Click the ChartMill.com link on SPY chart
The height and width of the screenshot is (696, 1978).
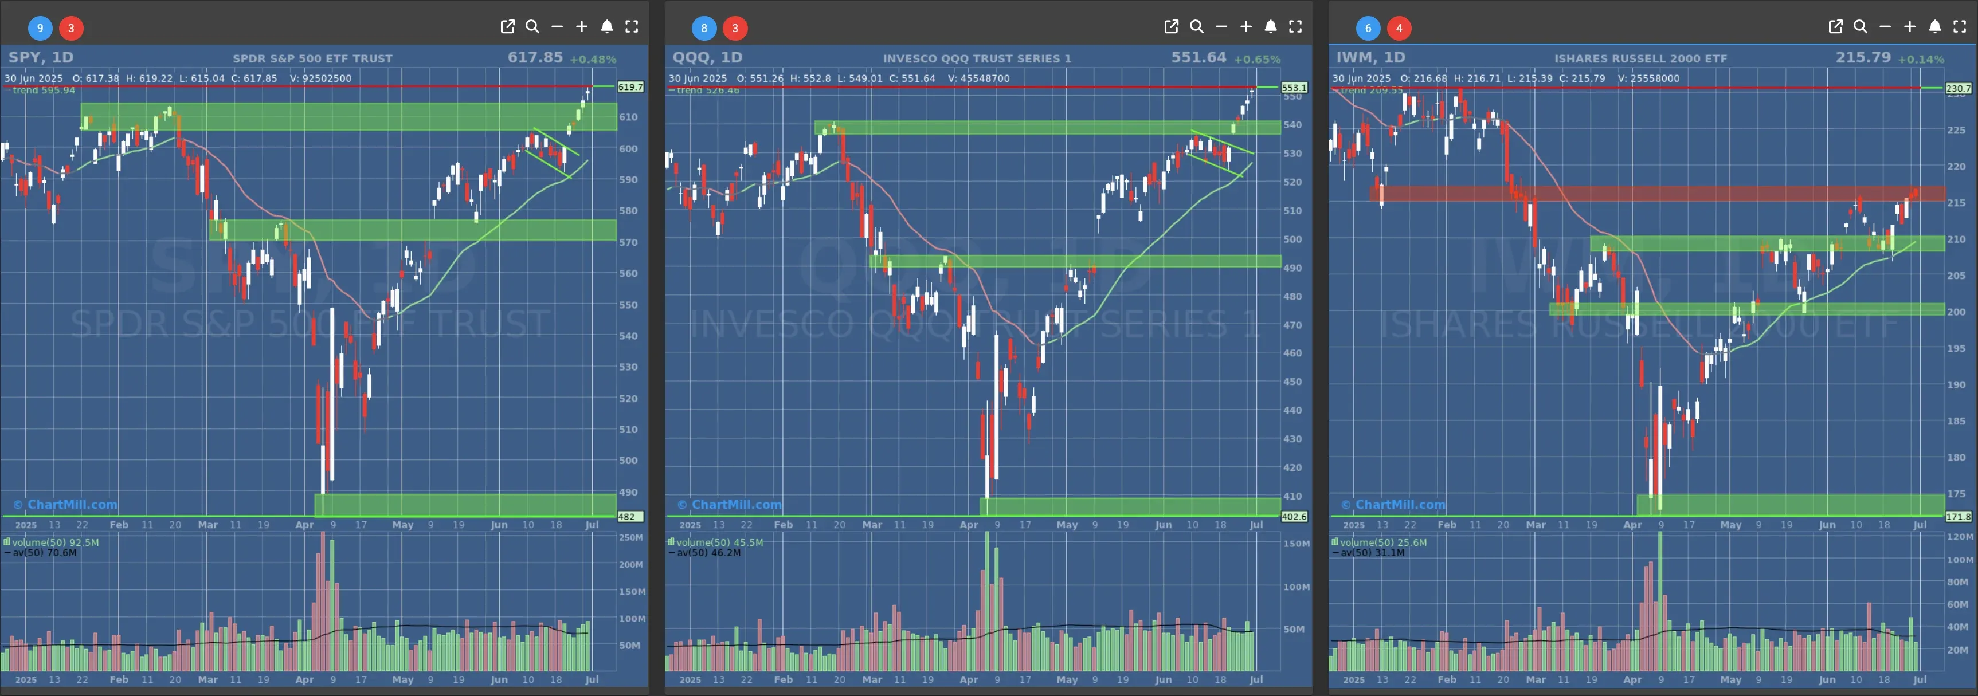point(65,504)
